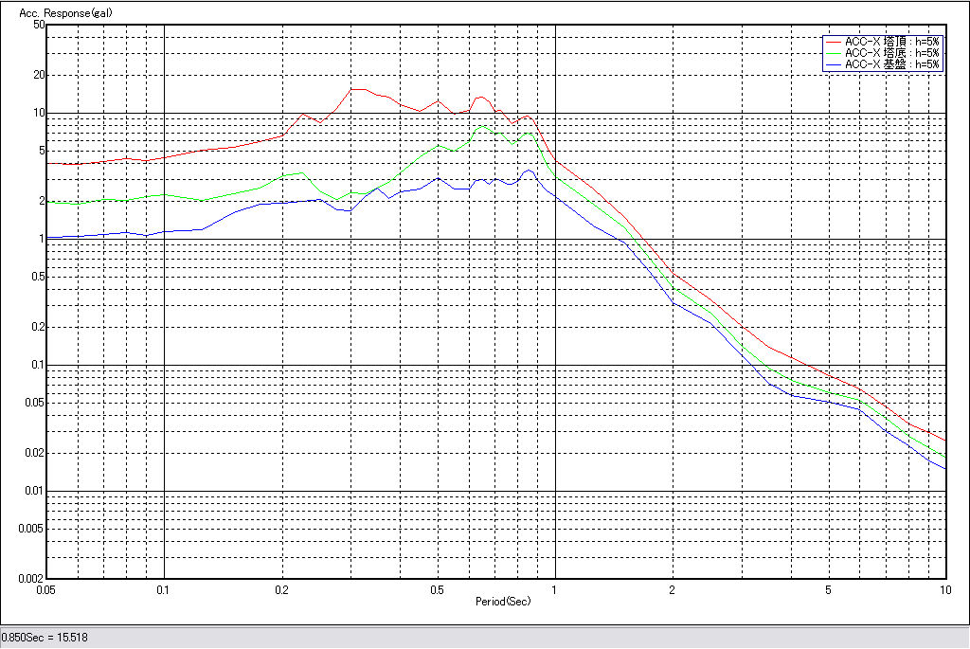Click the blue line sample in the legend
970x649 pixels.
[x=834, y=64]
